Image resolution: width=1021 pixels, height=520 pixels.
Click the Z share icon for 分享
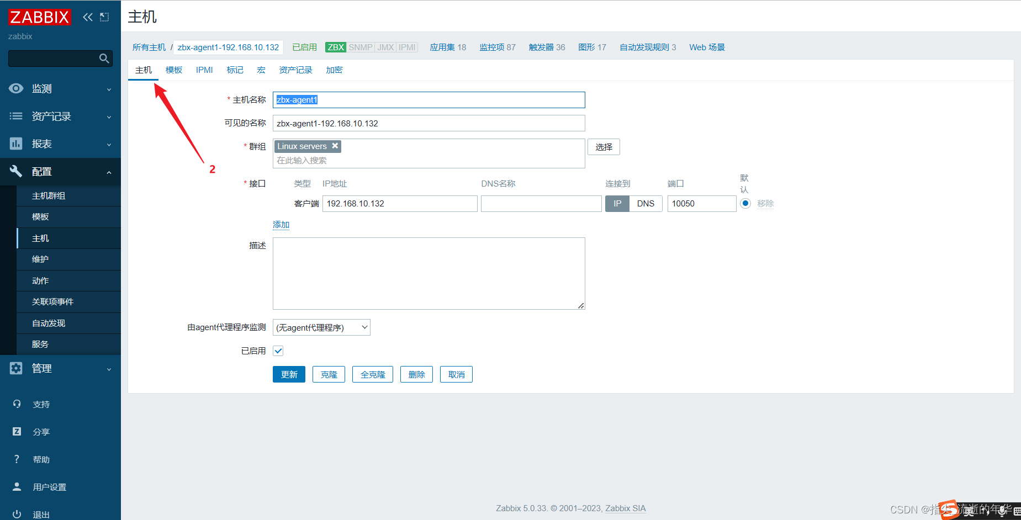[x=17, y=432]
